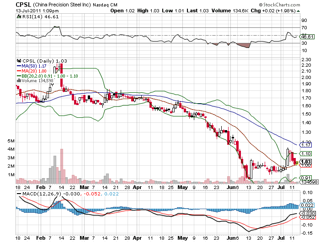Click the CPSL ticker symbol in the chart title
This screenshot has height=242, width=320.
(x=23, y=5)
